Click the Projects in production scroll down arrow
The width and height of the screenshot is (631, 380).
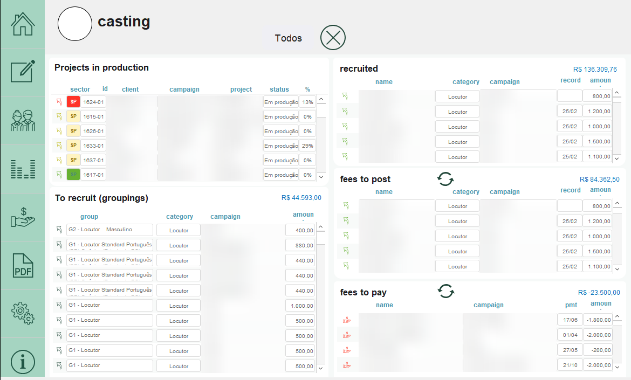point(321,177)
